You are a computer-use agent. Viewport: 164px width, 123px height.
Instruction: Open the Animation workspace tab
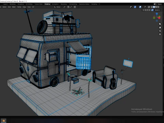[55, 4]
